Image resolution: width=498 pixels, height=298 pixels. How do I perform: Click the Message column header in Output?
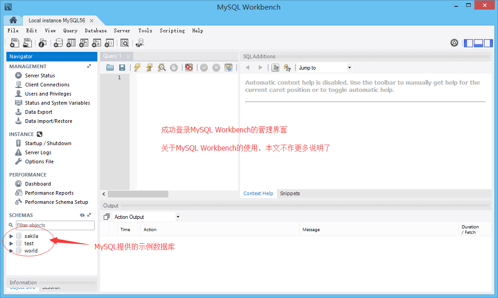pos(311,229)
